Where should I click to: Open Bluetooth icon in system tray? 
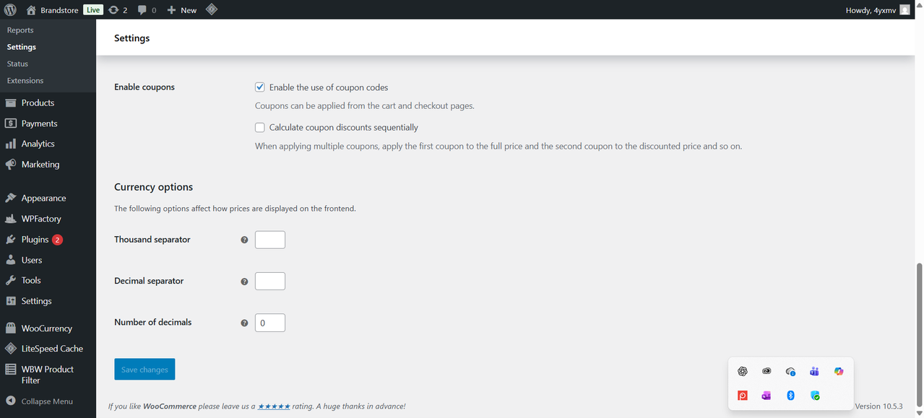pos(790,396)
